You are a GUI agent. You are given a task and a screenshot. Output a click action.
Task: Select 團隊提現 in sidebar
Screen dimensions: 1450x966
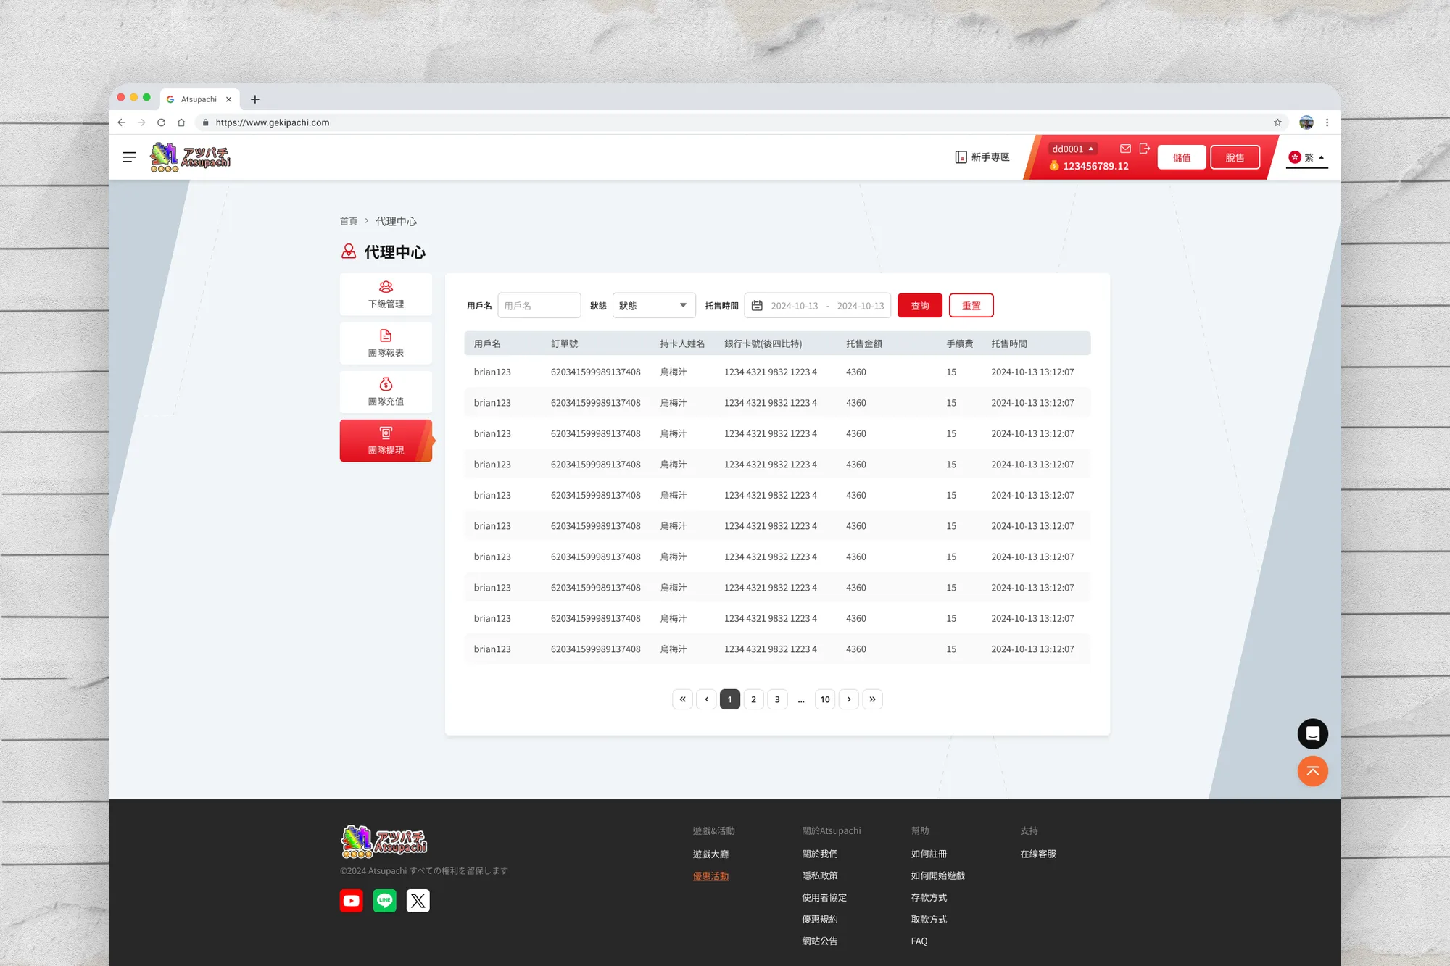click(386, 441)
